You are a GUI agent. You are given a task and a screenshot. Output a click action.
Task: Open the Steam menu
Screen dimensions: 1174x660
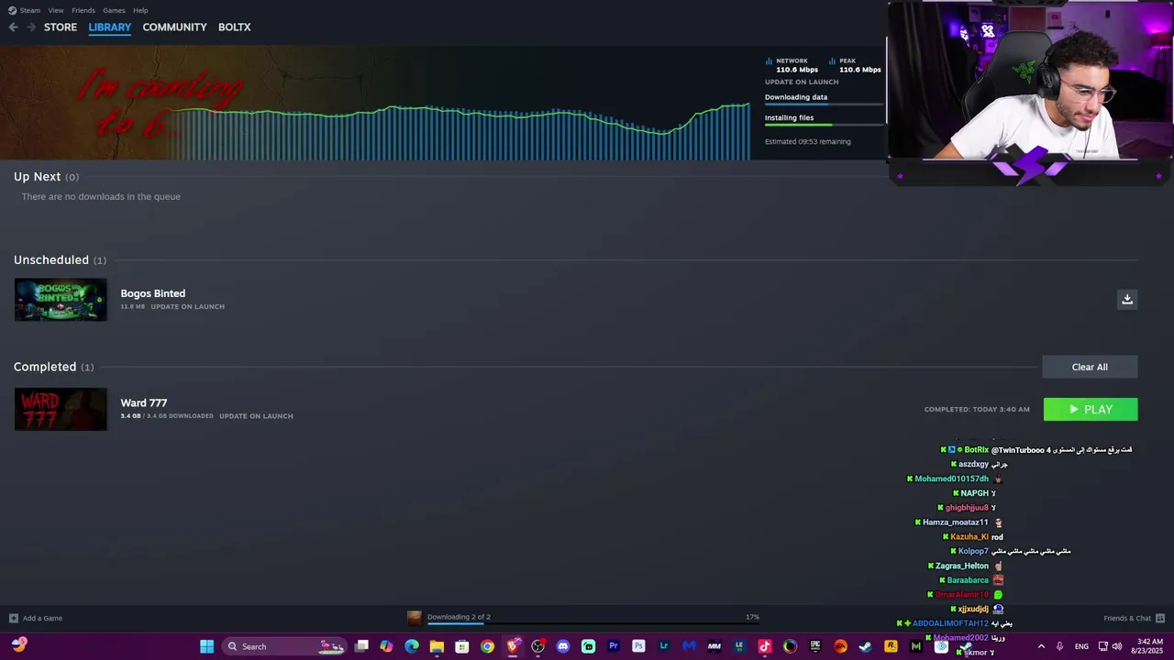click(x=30, y=10)
